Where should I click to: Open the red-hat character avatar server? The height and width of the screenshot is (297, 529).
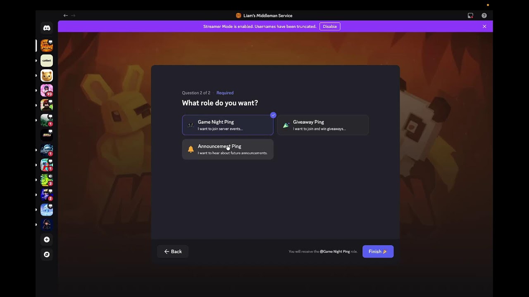pyautogui.click(x=47, y=105)
